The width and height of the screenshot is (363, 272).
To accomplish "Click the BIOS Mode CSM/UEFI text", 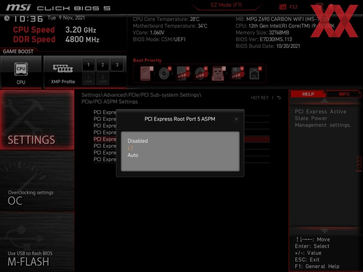I will tap(159, 39).
